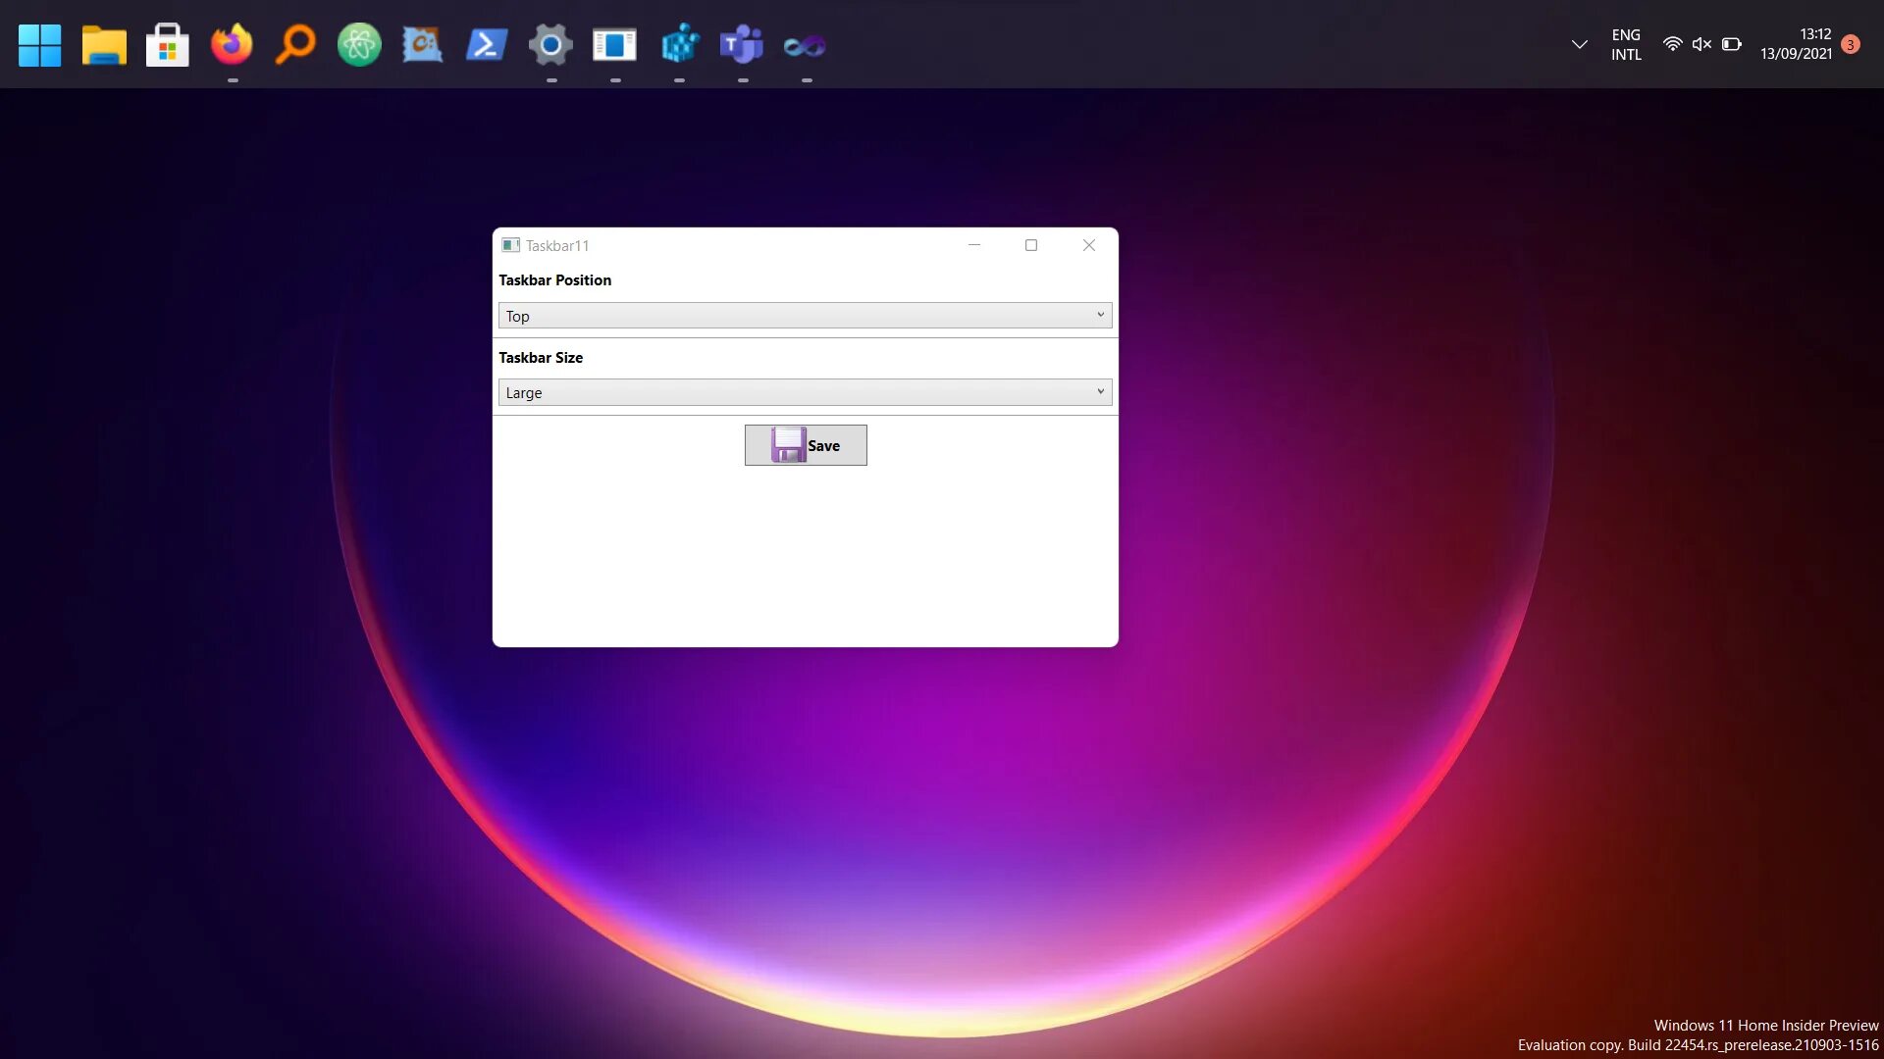This screenshot has width=1884, height=1059.
Task: Open the Windows Start menu
Action: coord(40,45)
